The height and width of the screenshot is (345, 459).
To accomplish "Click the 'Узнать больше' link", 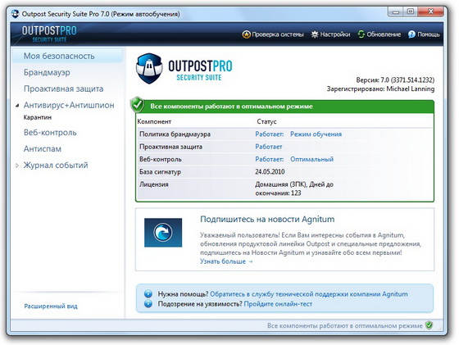I will click(226, 261).
